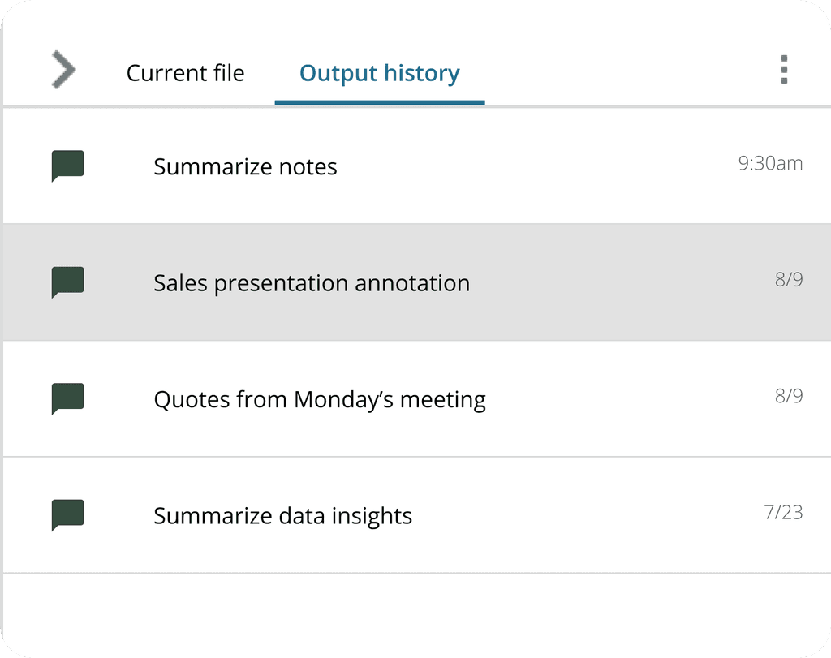
Task: Click the chat icon beside Summarize notes
Action: [68, 166]
